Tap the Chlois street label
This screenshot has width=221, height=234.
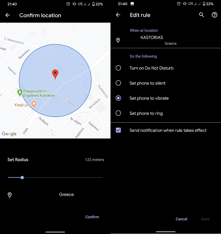tap(25, 131)
